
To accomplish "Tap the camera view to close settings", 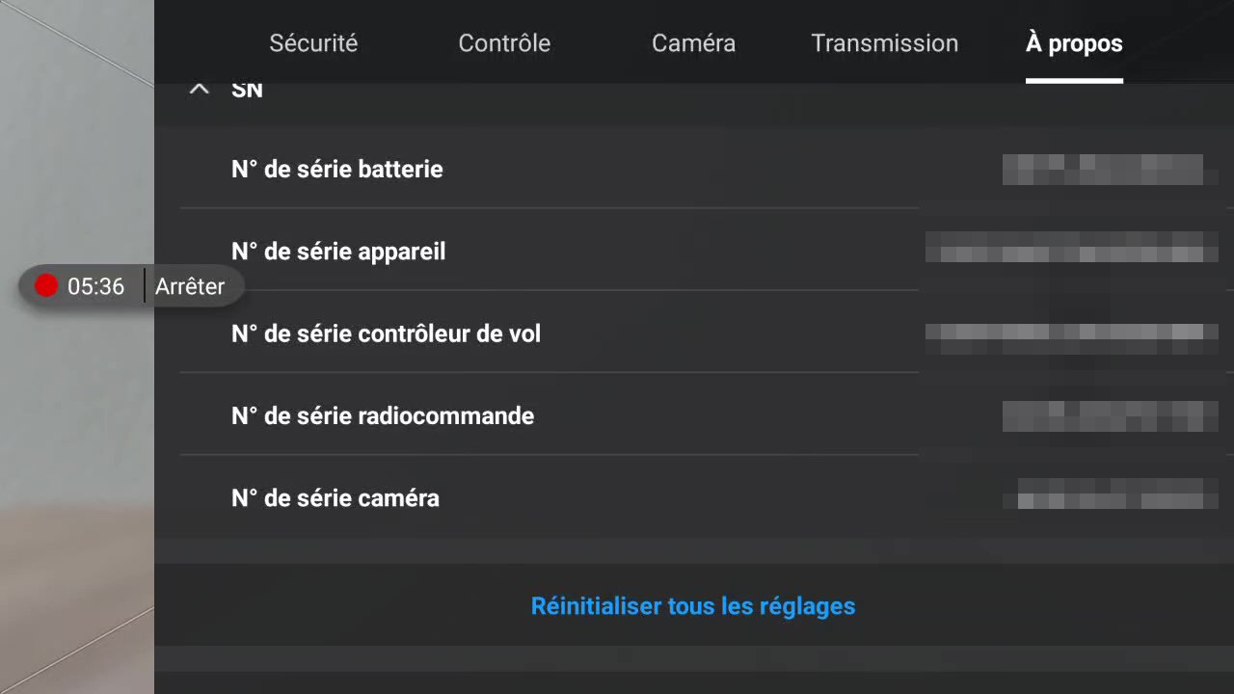I will click(77, 482).
